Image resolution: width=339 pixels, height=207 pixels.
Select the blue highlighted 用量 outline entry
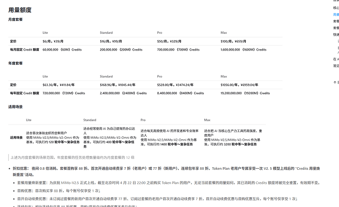coord(336,14)
